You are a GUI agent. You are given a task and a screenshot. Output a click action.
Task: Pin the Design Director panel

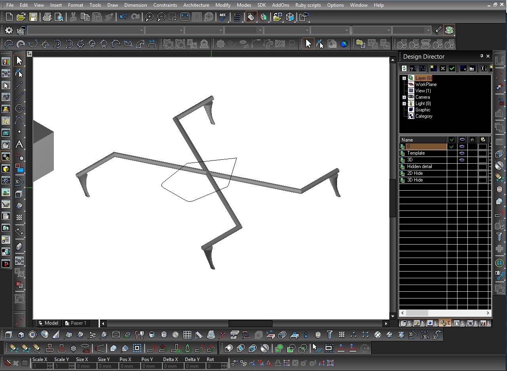click(x=482, y=56)
